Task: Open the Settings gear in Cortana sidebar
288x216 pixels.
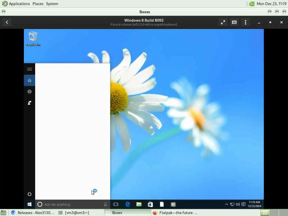Action: pos(29,91)
